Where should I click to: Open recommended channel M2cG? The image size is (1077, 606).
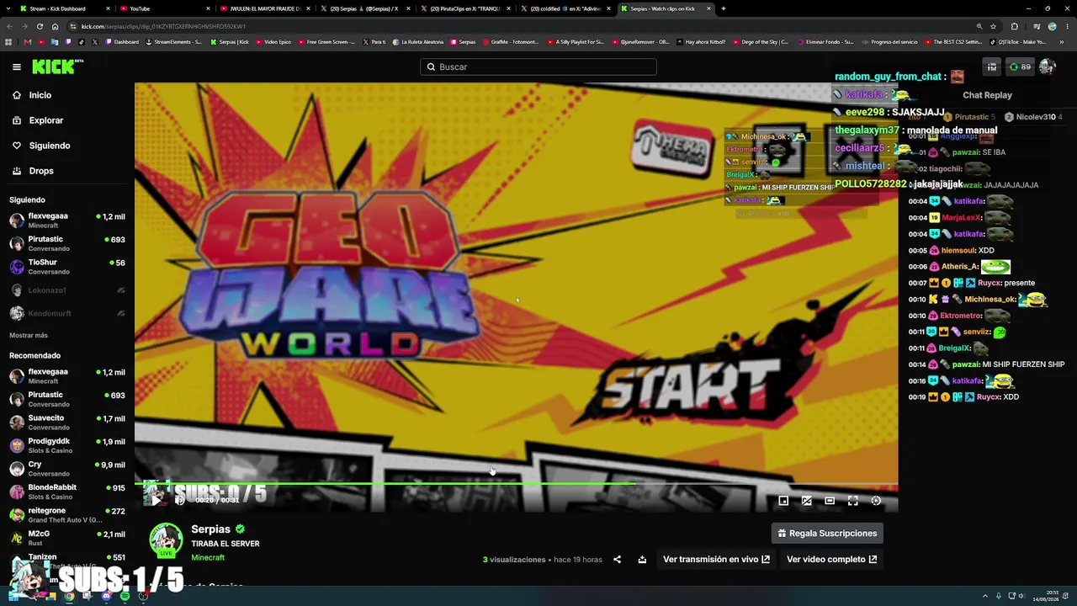pyautogui.click(x=67, y=538)
